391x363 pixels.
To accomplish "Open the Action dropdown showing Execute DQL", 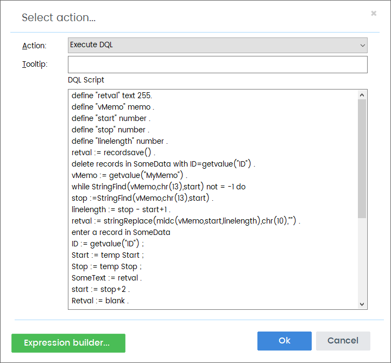I will coord(217,45).
